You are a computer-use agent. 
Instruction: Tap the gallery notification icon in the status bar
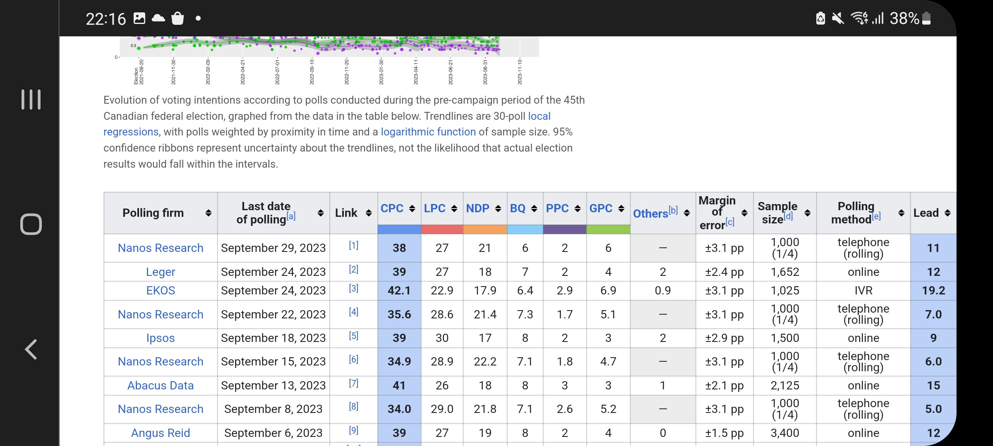139,18
